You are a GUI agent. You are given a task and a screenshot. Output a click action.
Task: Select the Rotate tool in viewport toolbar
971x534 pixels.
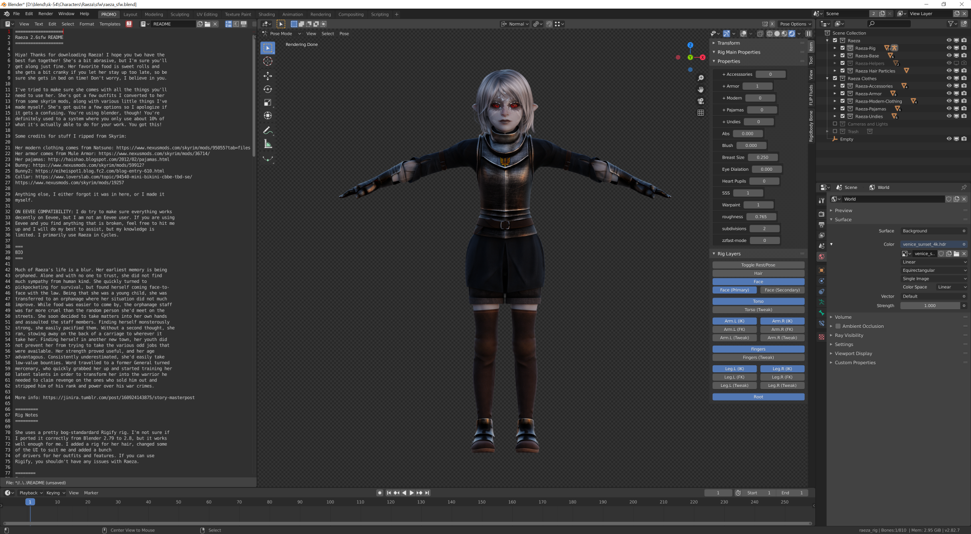click(x=268, y=89)
